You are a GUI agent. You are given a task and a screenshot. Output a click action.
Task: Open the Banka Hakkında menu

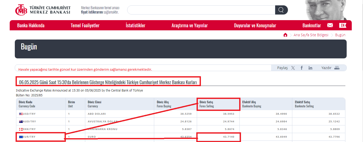click(31, 25)
